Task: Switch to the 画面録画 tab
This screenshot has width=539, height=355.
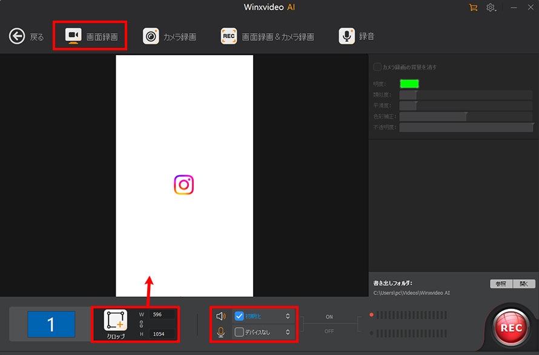Action: [91, 36]
